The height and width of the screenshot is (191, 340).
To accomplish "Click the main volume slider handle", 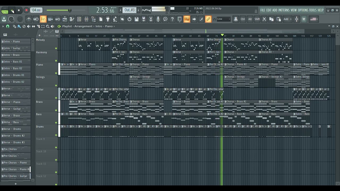I will (x=70, y=10).
